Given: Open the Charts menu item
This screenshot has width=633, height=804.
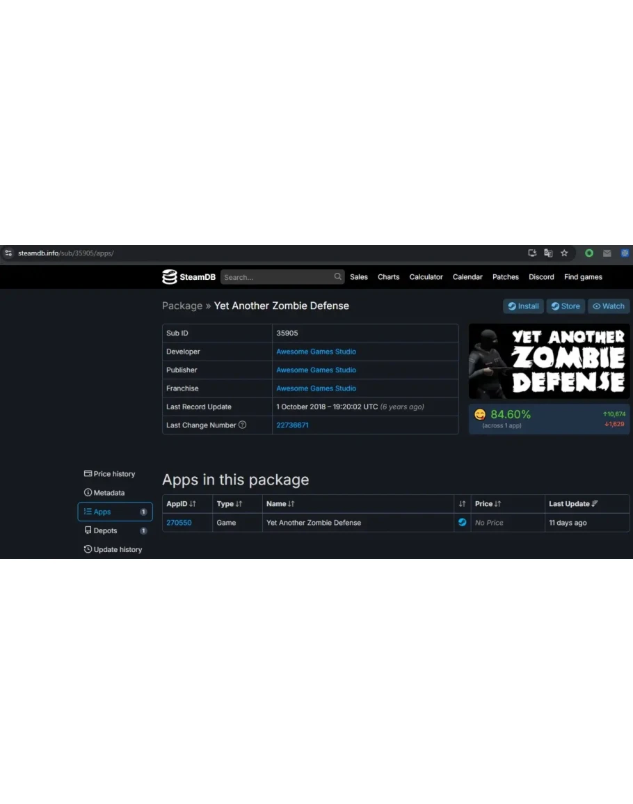Looking at the screenshot, I should coord(388,277).
